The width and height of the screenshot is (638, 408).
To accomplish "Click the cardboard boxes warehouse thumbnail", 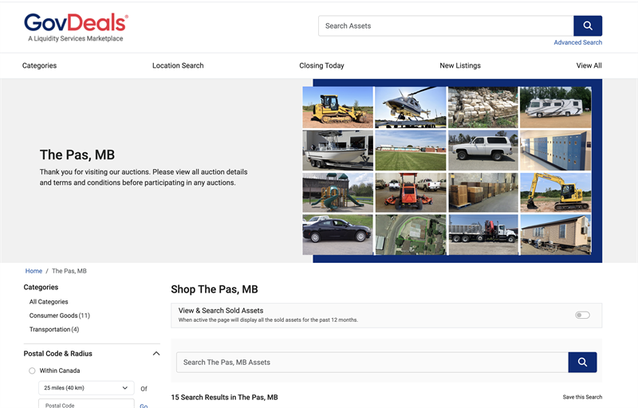I will [483, 193].
